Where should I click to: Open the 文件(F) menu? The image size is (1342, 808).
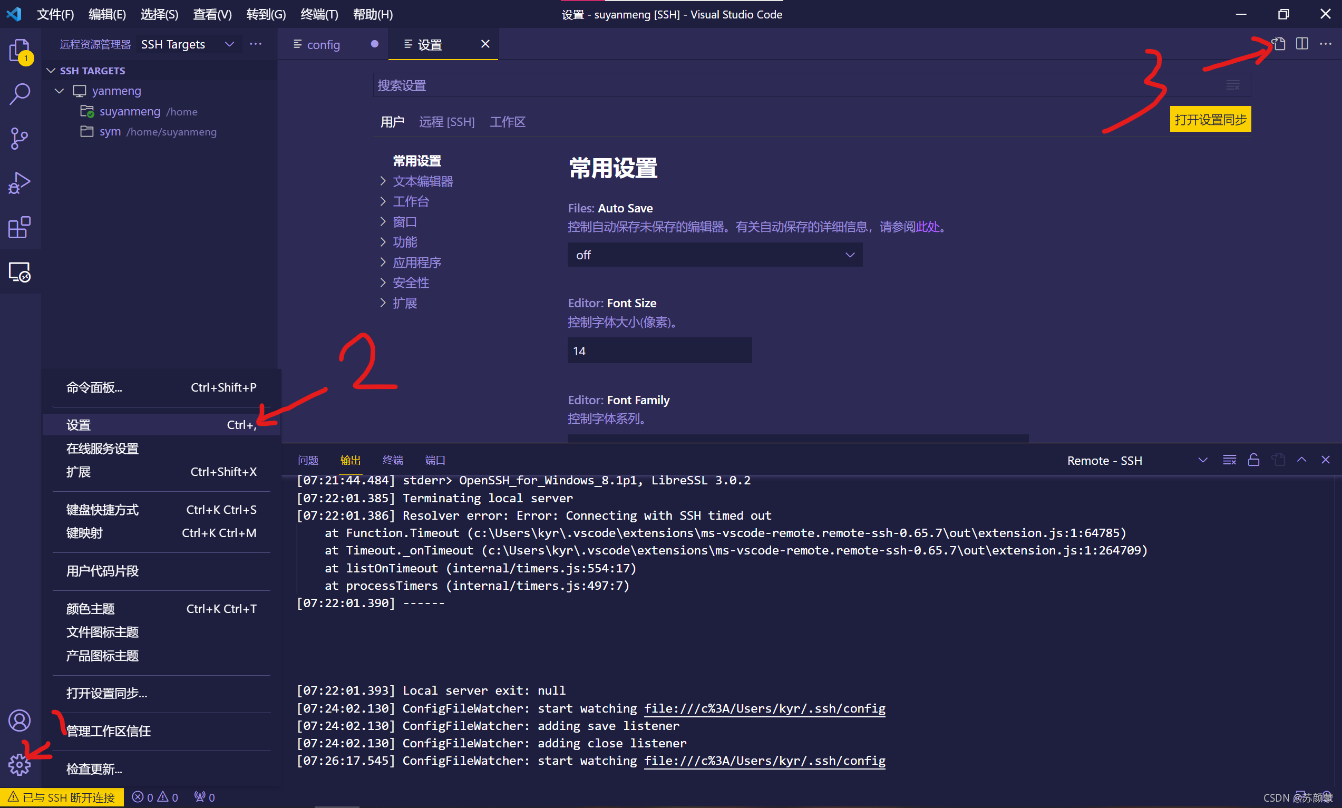point(55,14)
